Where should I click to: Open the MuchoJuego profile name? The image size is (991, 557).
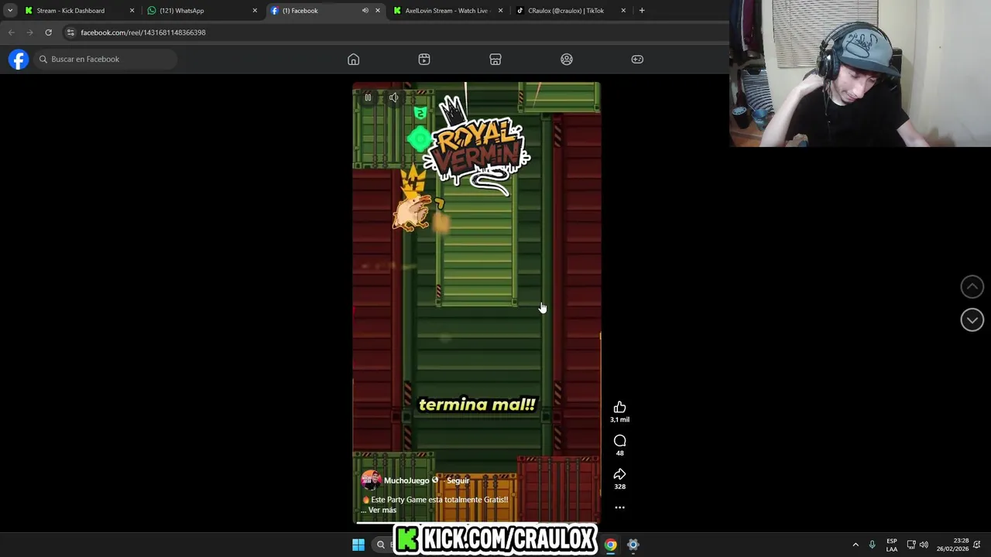pos(406,480)
